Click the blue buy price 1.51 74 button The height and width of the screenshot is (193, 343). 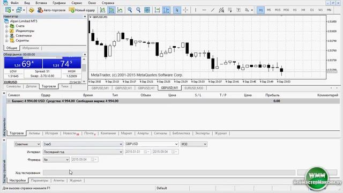coord(62,64)
